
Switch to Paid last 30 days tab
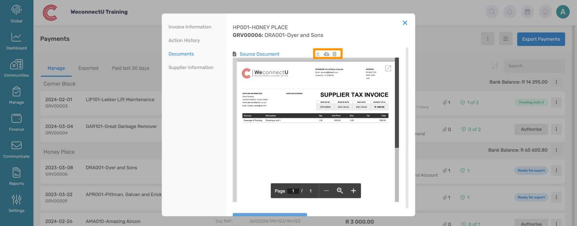131,68
